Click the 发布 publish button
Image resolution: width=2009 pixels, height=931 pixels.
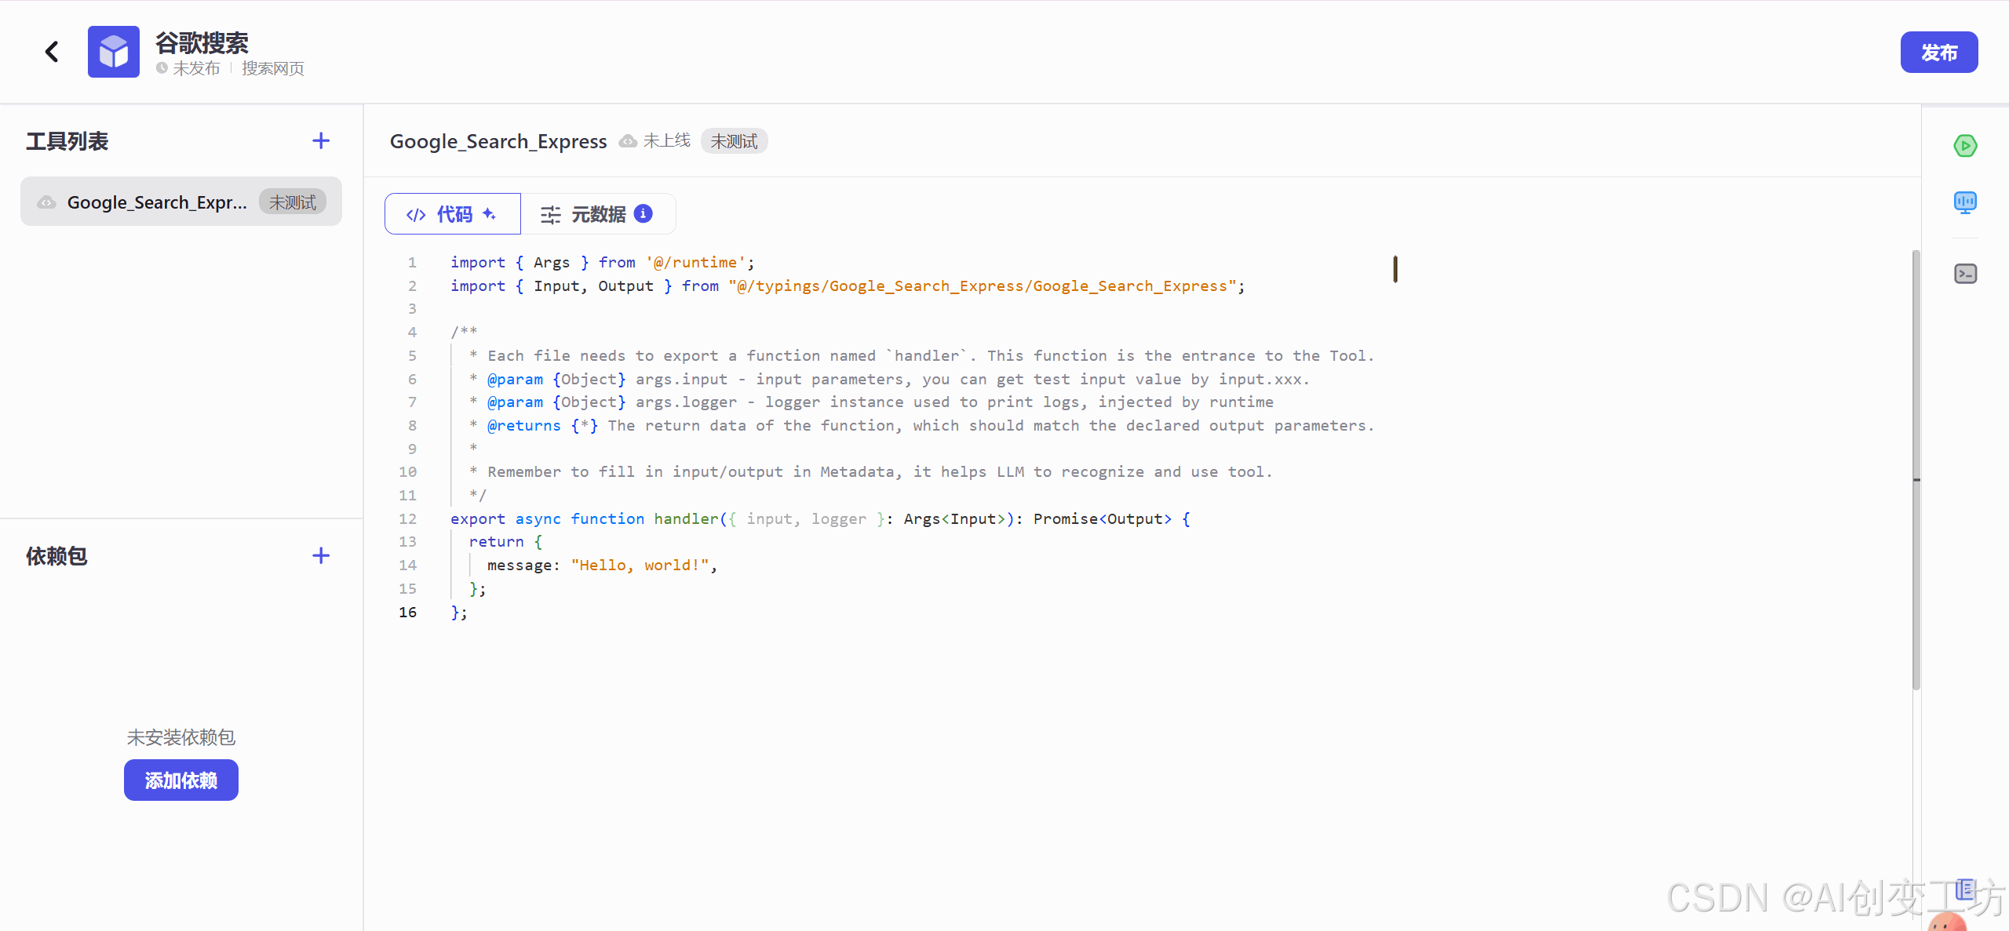point(1938,53)
